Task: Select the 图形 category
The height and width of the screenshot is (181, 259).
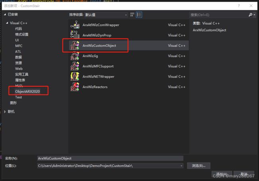Action: (13, 103)
